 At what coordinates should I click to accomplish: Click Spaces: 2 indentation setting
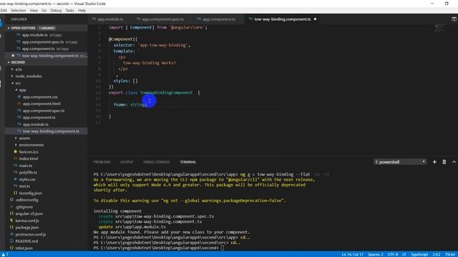coord(375,254)
